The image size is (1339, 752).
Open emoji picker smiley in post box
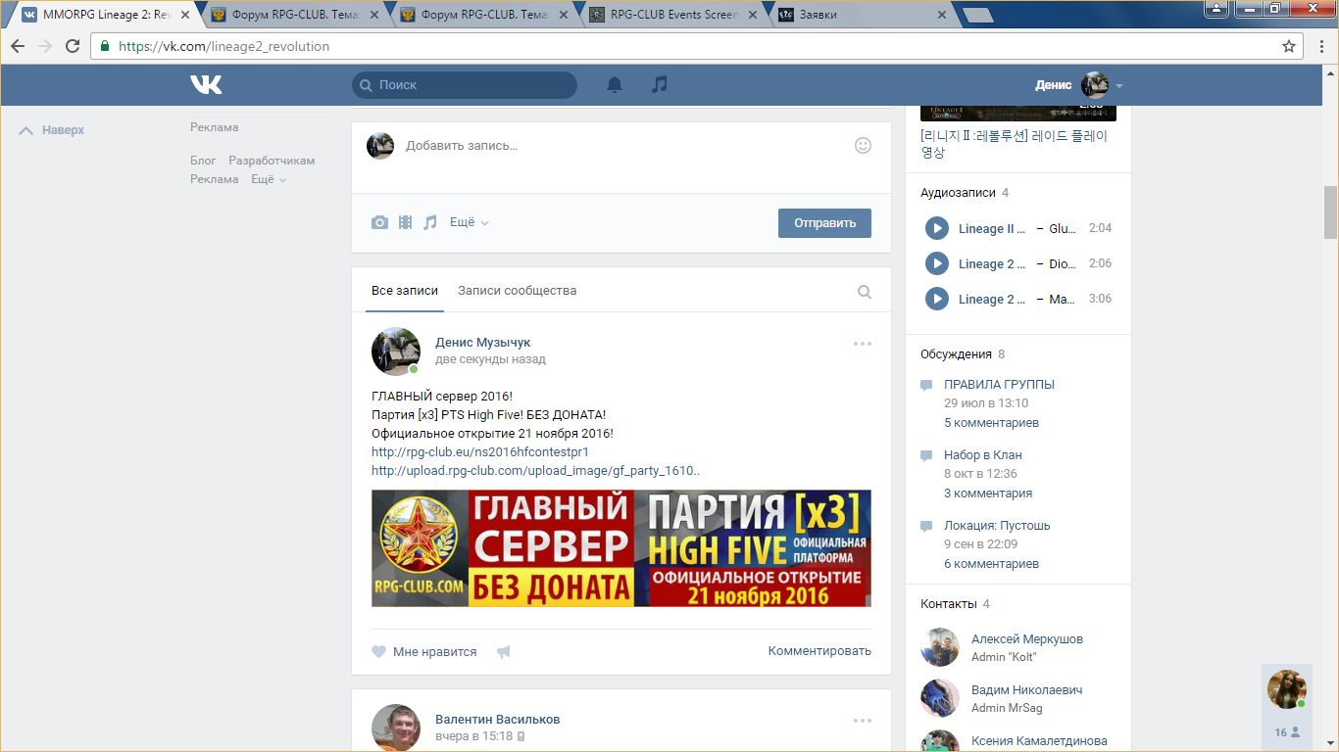863,145
